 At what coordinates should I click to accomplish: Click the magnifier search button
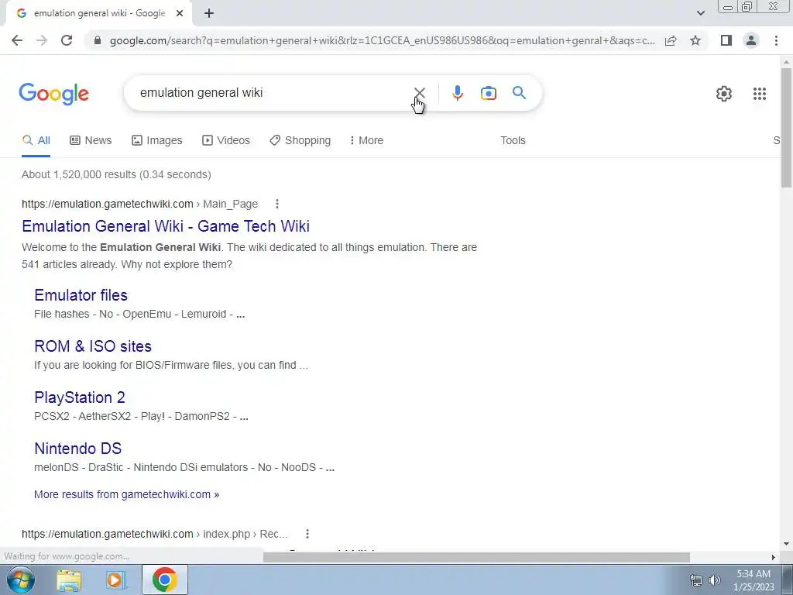519,93
